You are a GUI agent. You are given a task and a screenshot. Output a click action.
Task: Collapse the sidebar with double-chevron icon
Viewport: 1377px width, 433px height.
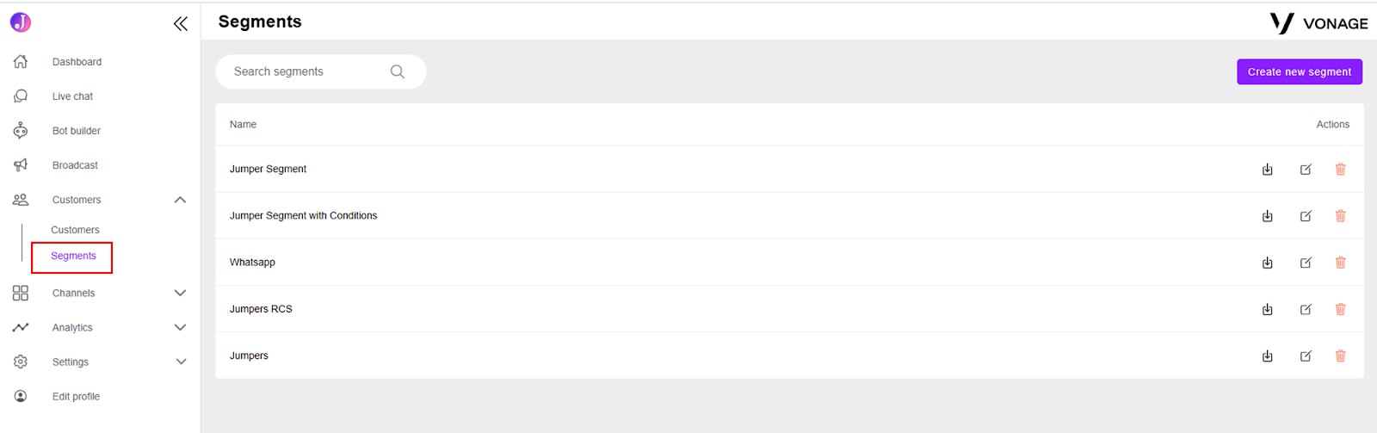click(180, 24)
